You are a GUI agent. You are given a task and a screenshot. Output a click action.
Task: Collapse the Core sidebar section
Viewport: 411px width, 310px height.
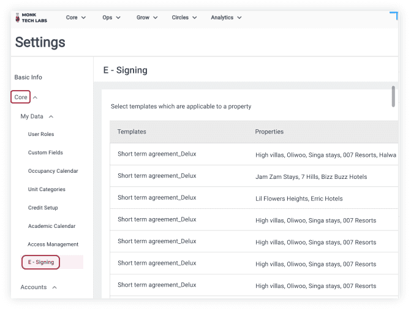pyautogui.click(x=35, y=97)
